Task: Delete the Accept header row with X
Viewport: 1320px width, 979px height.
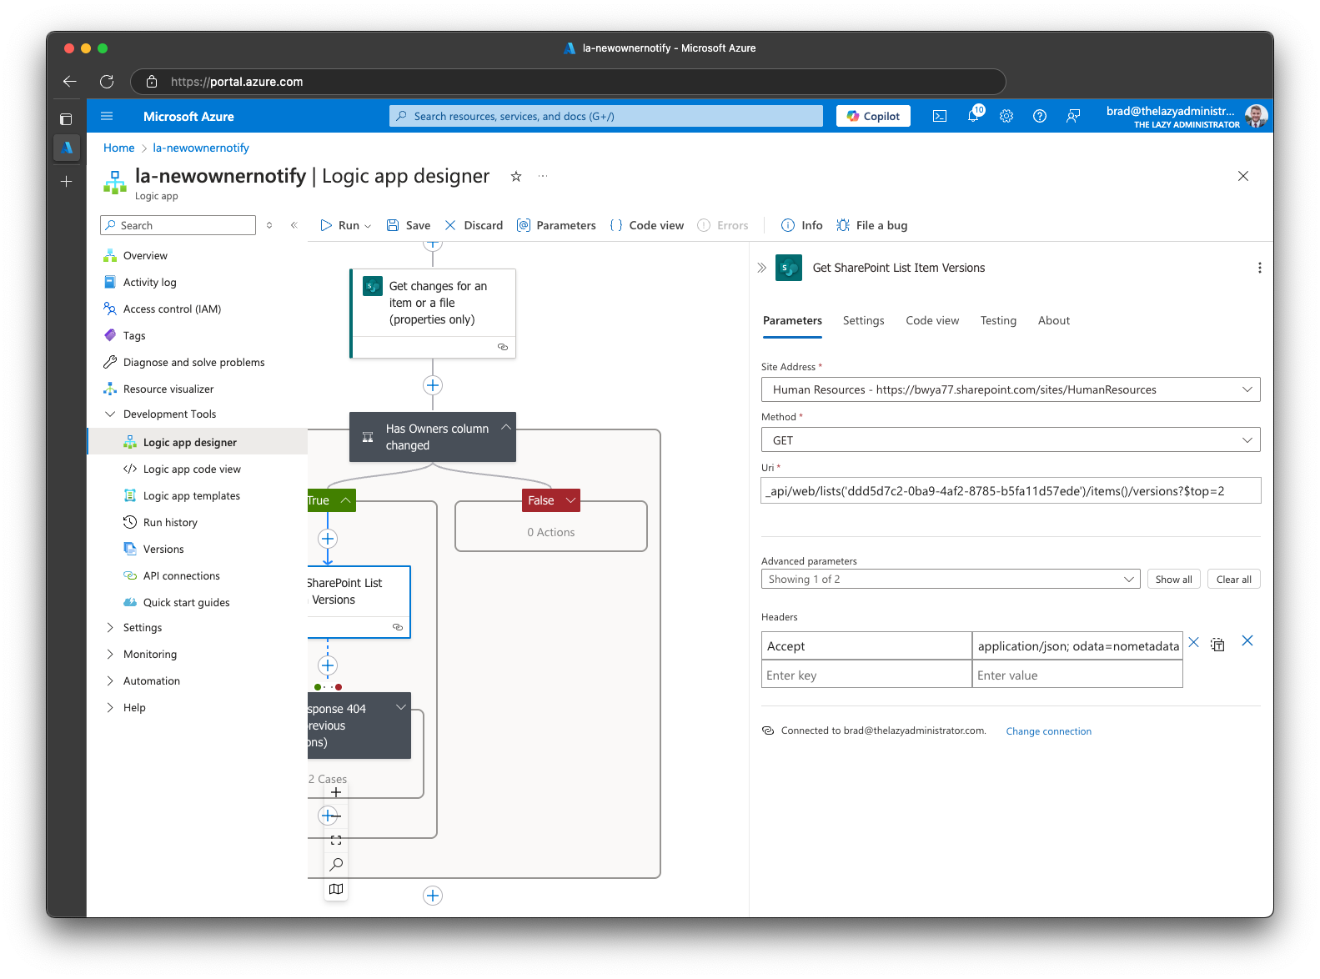Action: [x=1193, y=642]
